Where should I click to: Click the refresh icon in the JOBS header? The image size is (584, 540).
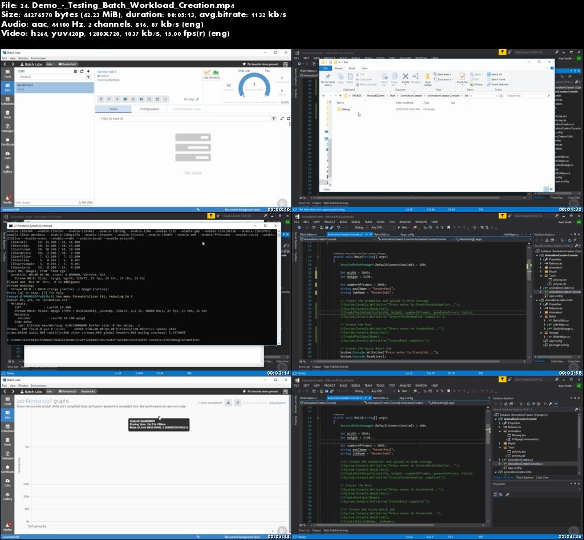[x=82, y=71]
